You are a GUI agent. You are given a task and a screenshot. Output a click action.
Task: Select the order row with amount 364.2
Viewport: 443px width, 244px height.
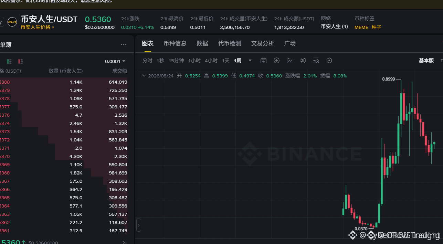pyautogui.click(x=64, y=189)
